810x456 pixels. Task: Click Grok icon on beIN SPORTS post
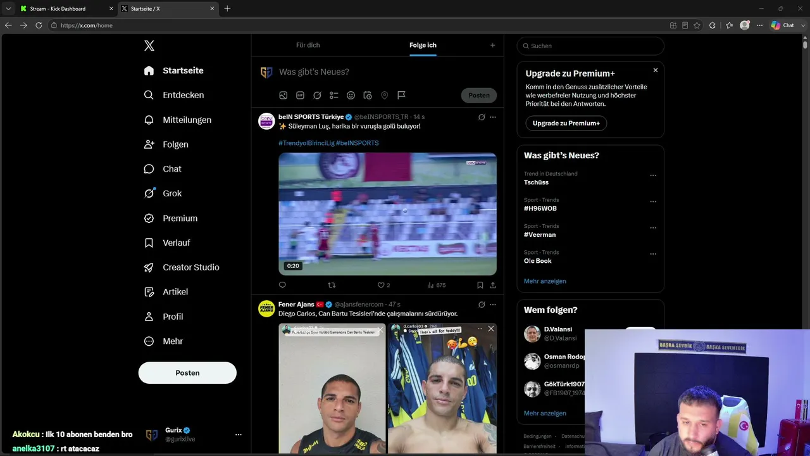pyautogui.click(x=482, y=117)
